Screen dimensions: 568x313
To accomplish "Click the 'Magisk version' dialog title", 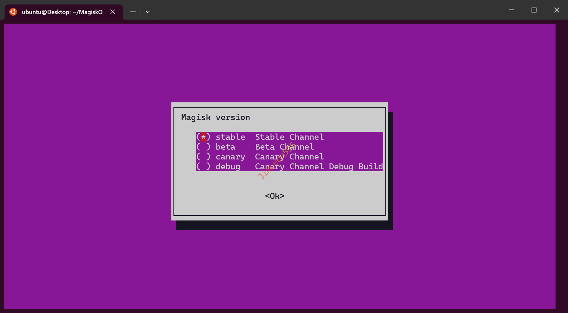I will [215, 117].
